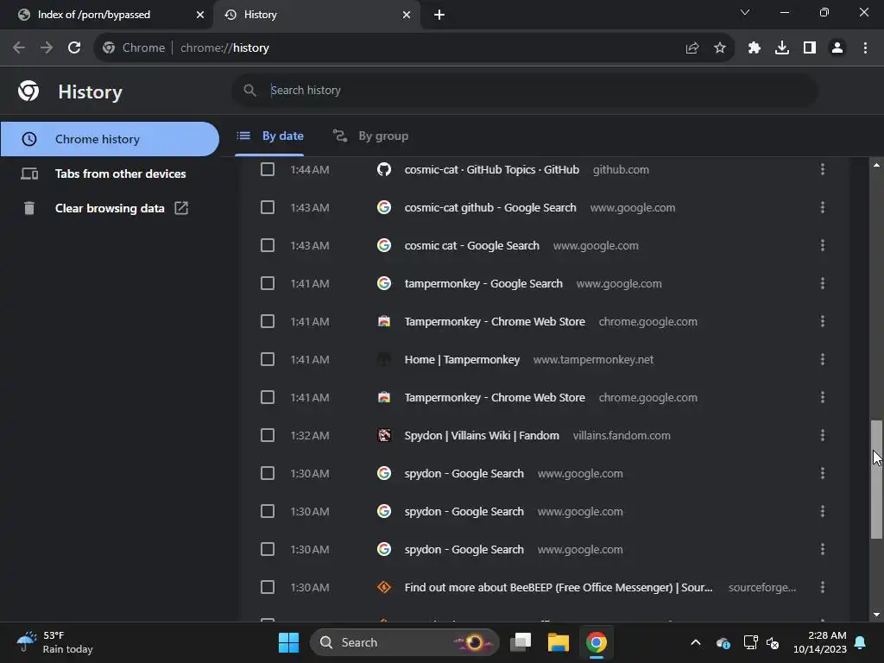Bookmark this tab with star icon

click(x=720, y=48)
